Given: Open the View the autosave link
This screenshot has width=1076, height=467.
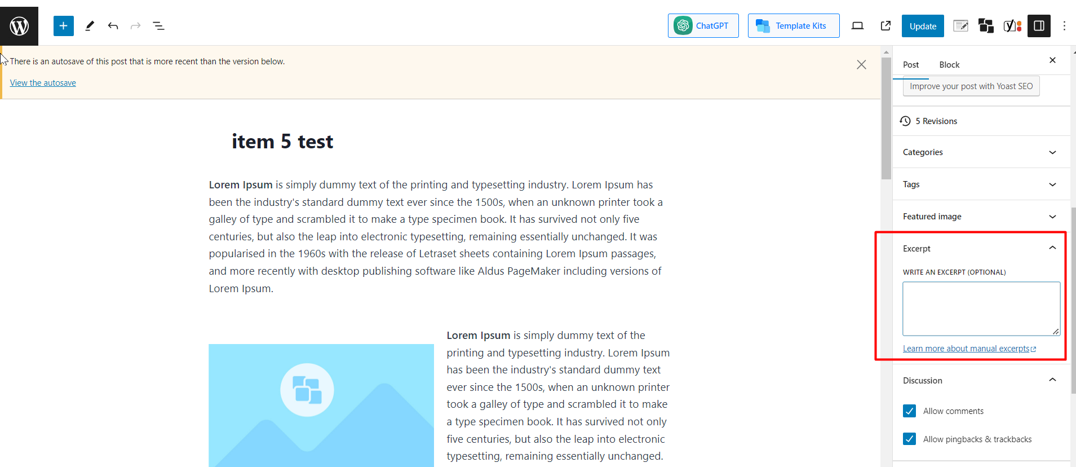Looking at the screenshot, I should [43, 83].
